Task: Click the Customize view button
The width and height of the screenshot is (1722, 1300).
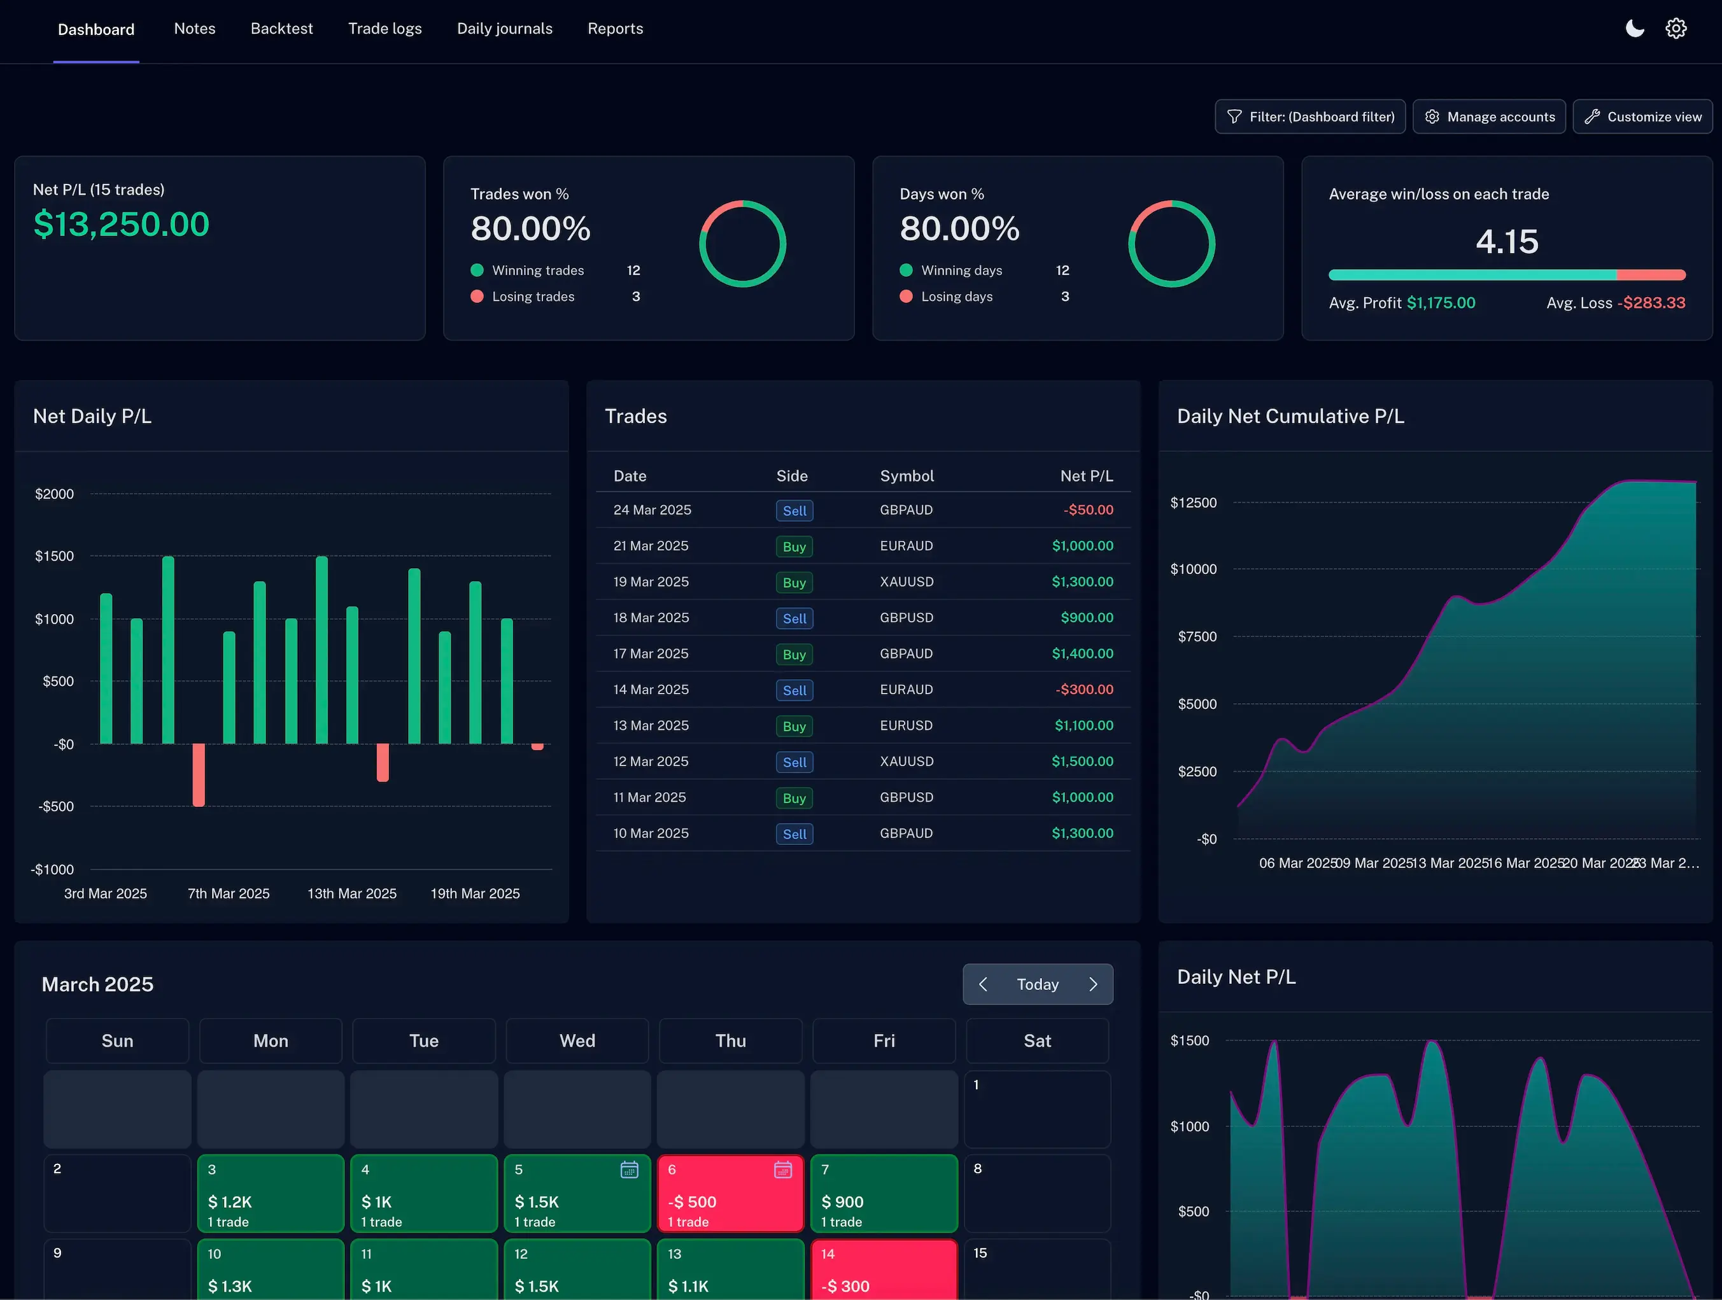Action: coord(1642,116)
